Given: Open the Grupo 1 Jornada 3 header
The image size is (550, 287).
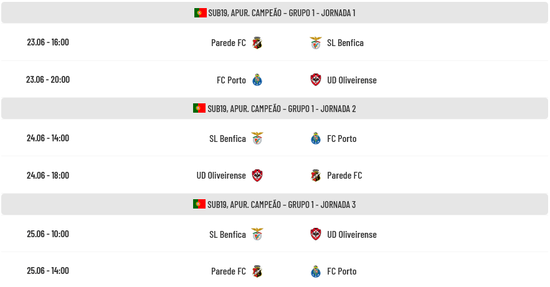Looking at the screenshot, I should point(275,204).
